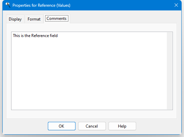Dismiss the dialog via the X button

(x=176, y=5)
